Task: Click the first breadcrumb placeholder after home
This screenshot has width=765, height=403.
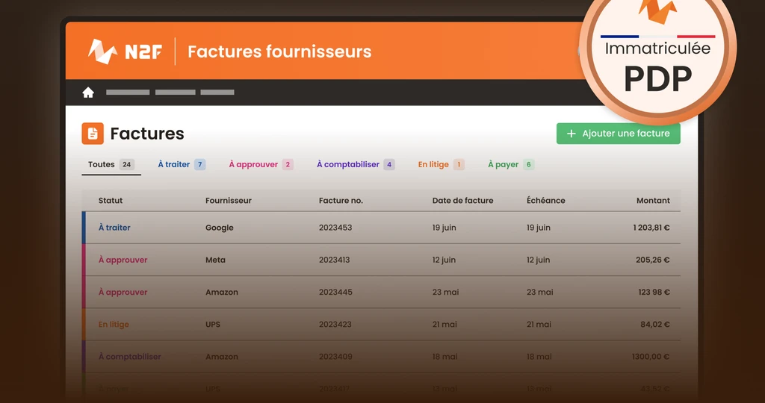Action: click(128, 93)
